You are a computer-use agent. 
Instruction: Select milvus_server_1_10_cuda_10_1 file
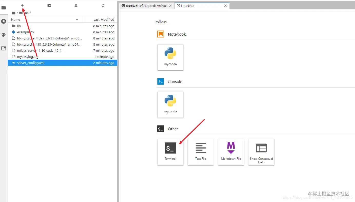pos(63,50)
